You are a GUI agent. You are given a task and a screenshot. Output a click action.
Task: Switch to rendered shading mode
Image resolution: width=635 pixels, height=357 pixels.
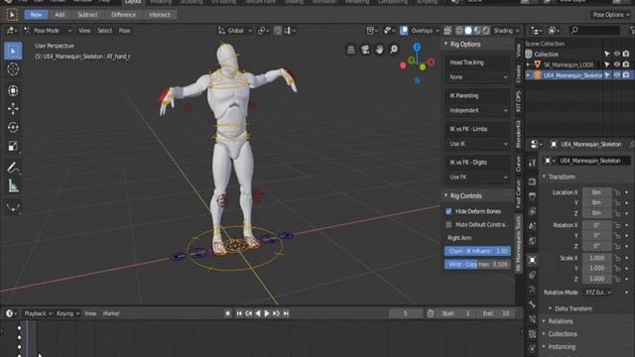486,31
